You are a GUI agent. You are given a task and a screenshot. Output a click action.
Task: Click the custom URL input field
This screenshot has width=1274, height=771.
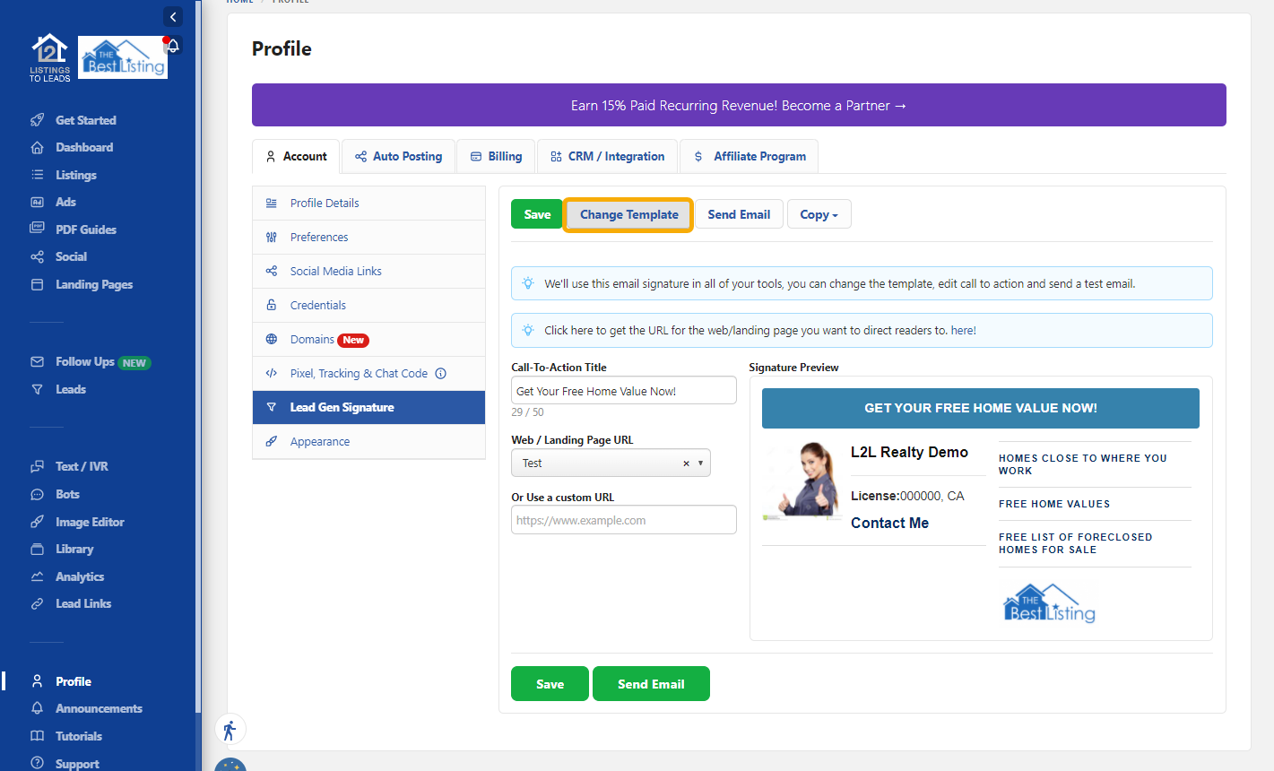pos(623,519)
